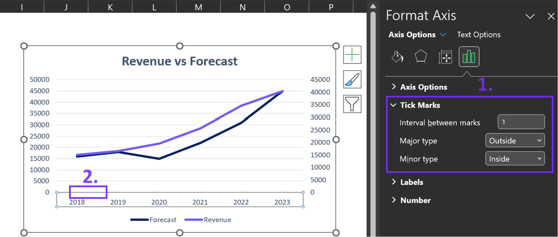558x237 pixels.
Task: Open the Minor type dropdown
Action: click(515, 159)
